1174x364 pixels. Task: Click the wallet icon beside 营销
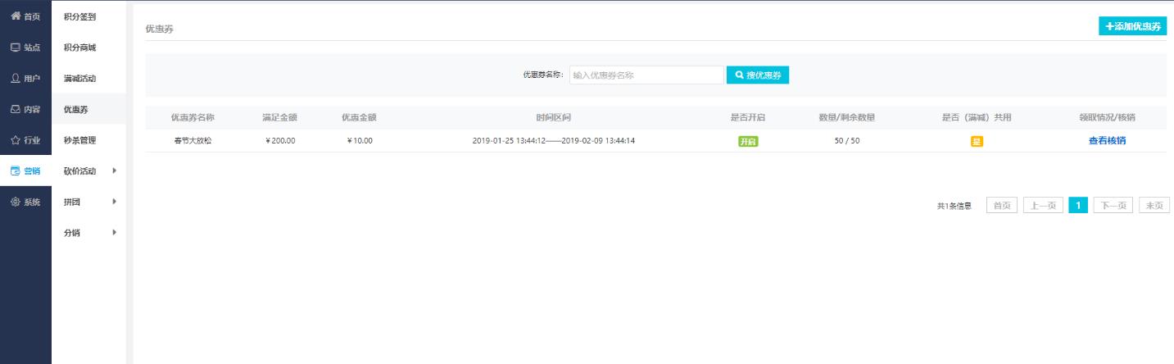15,171
